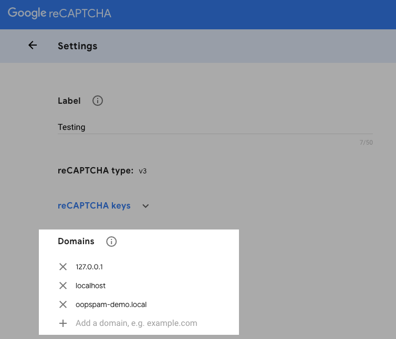Image resolution: width=396 pixels, height=339 pixels.
Task: Click the Settings page title
Action: point(77,46)
